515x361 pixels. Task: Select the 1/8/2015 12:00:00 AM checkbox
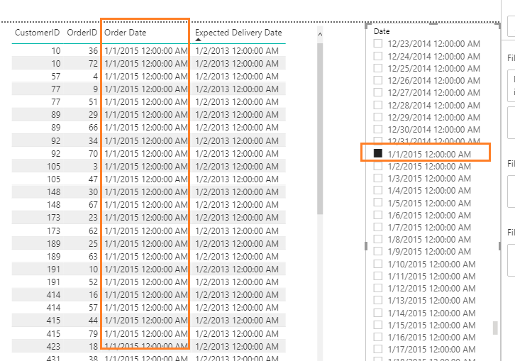tap(377, 239)
